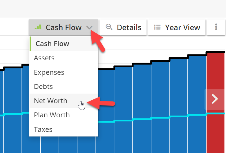Switch to Year View
Screen dimensions: 226x153
pos(182,28)
